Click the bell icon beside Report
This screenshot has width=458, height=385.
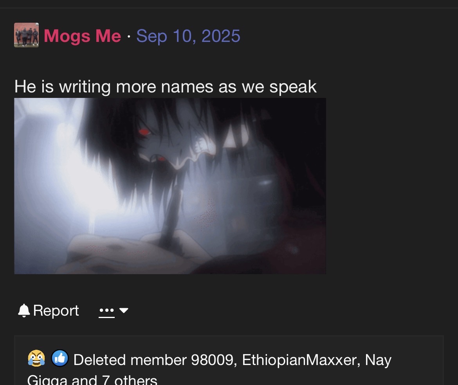pyautogui.click(x=24, y=311)
